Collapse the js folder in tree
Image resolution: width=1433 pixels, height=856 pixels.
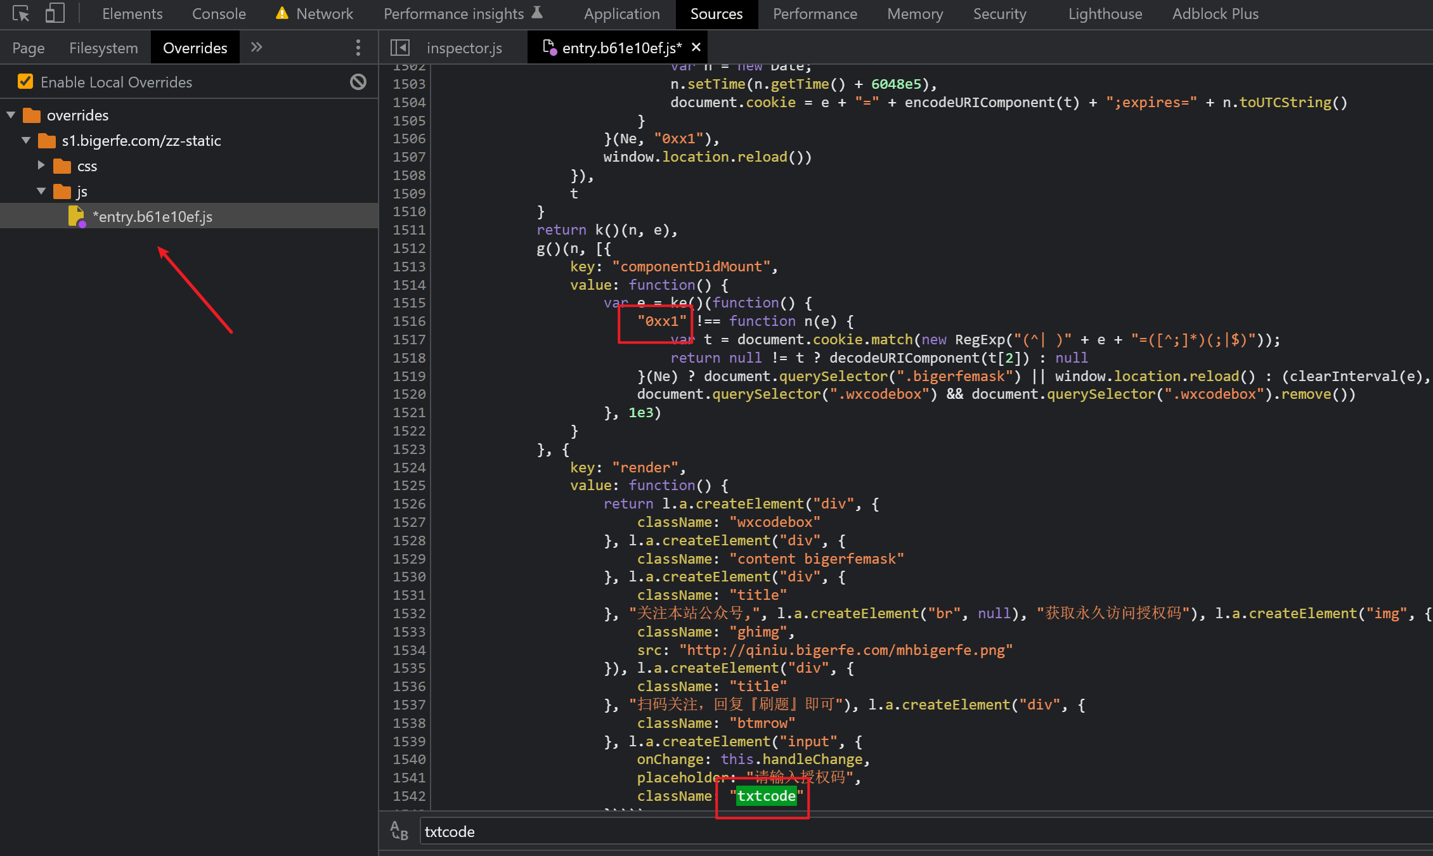41,191
